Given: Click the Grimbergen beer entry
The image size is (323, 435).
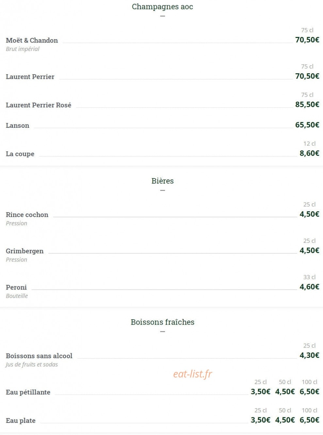Looking at the screenshot, I should [25, 251].
